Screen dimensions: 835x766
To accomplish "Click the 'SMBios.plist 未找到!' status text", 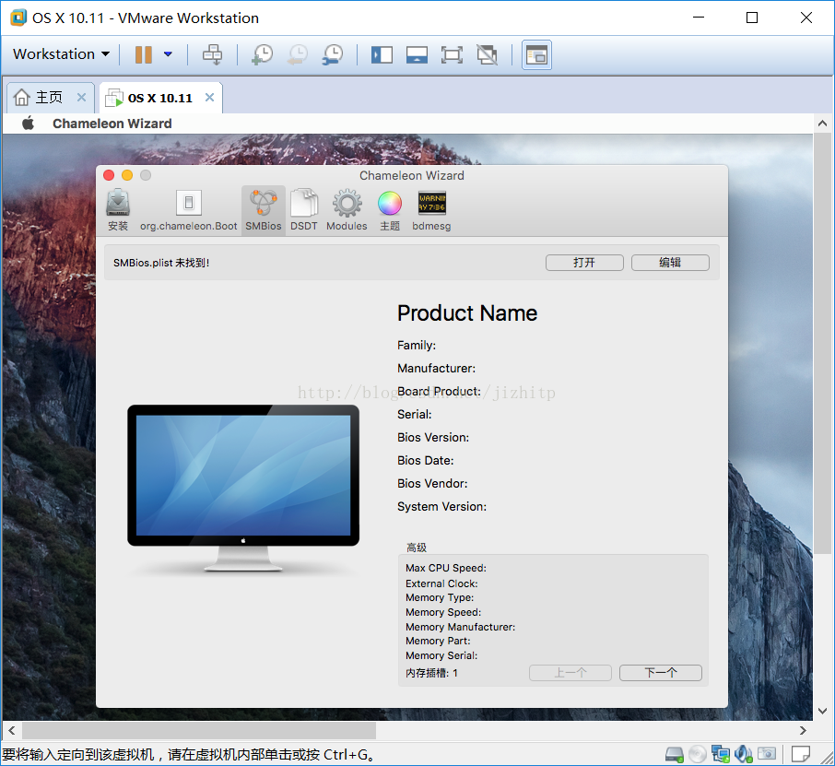I will coord(161,263).
